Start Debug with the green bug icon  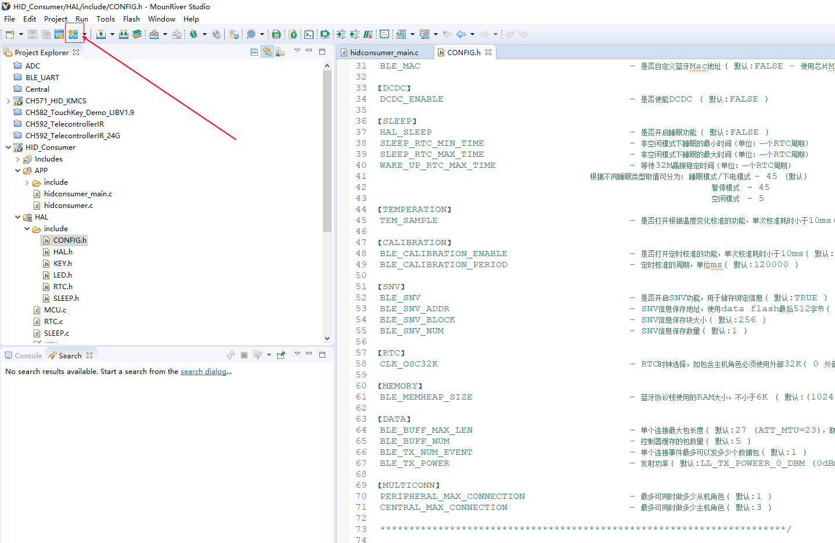click(x=193, y=34)
